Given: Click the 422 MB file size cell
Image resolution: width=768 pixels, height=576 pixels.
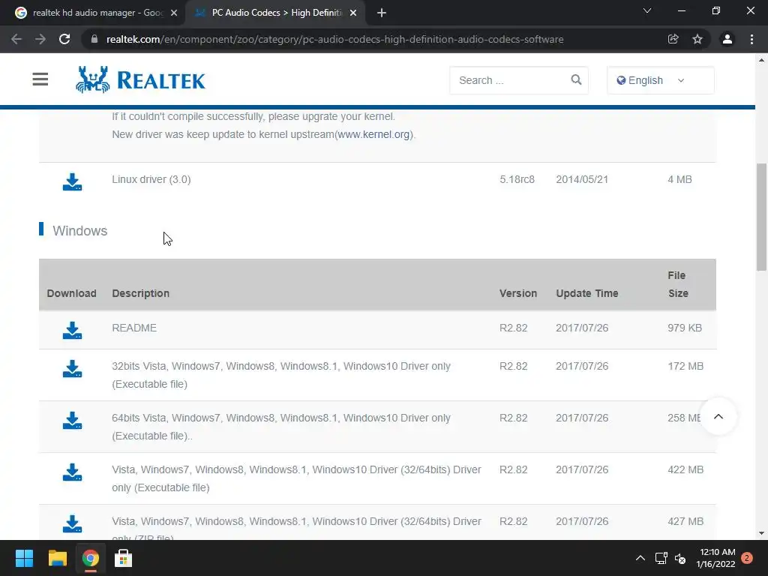Looking at the screenshot, I should pos(685,469).
